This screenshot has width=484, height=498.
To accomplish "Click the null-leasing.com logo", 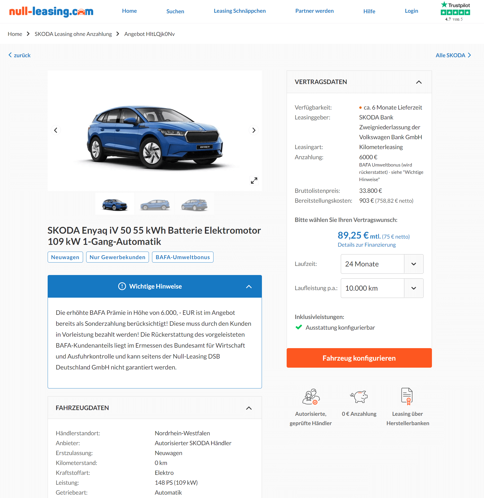I will click(x=51, y=11).
